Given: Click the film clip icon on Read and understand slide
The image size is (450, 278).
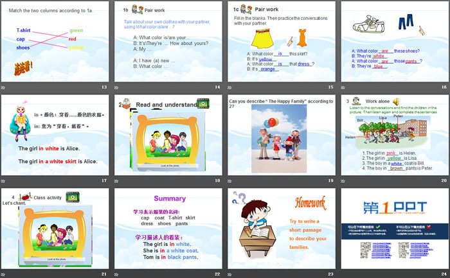Looking at the screenshot, I should tap(203, 103).
